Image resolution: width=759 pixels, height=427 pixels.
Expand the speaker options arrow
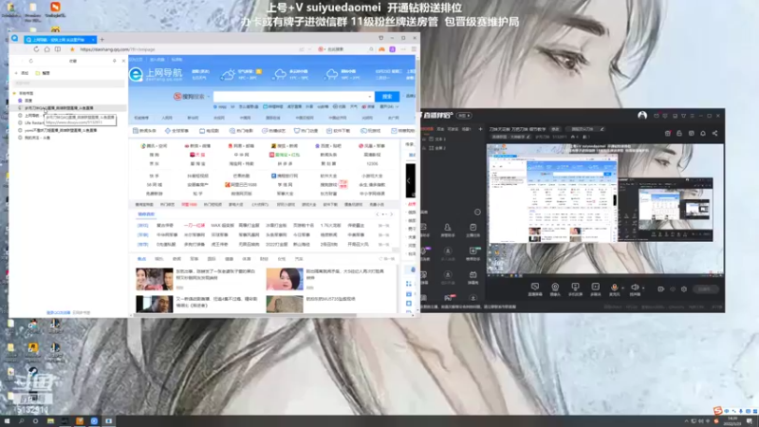pos(643,288)
